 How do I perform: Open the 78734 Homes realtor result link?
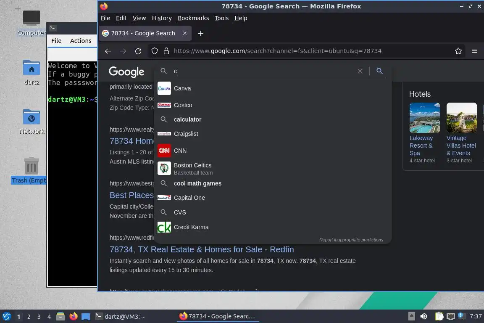[132, 141]
